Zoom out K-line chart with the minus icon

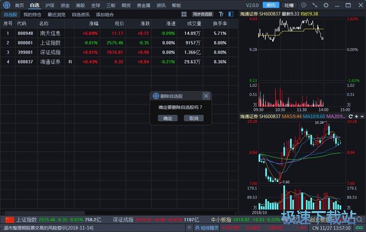click(x=362, y=116)
